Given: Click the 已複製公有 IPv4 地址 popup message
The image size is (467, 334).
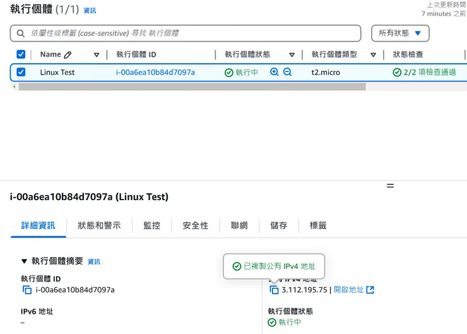Looking at the screenshot, I should click(x=274, y=266).
